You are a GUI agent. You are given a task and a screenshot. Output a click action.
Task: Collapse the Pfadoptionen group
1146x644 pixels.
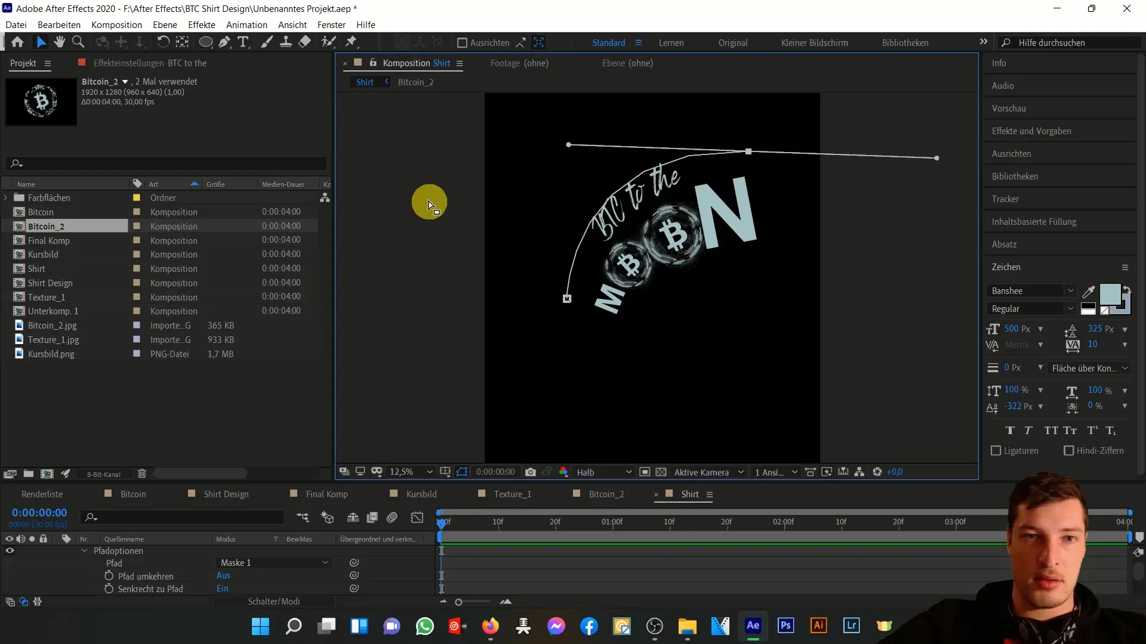point(84,550)
